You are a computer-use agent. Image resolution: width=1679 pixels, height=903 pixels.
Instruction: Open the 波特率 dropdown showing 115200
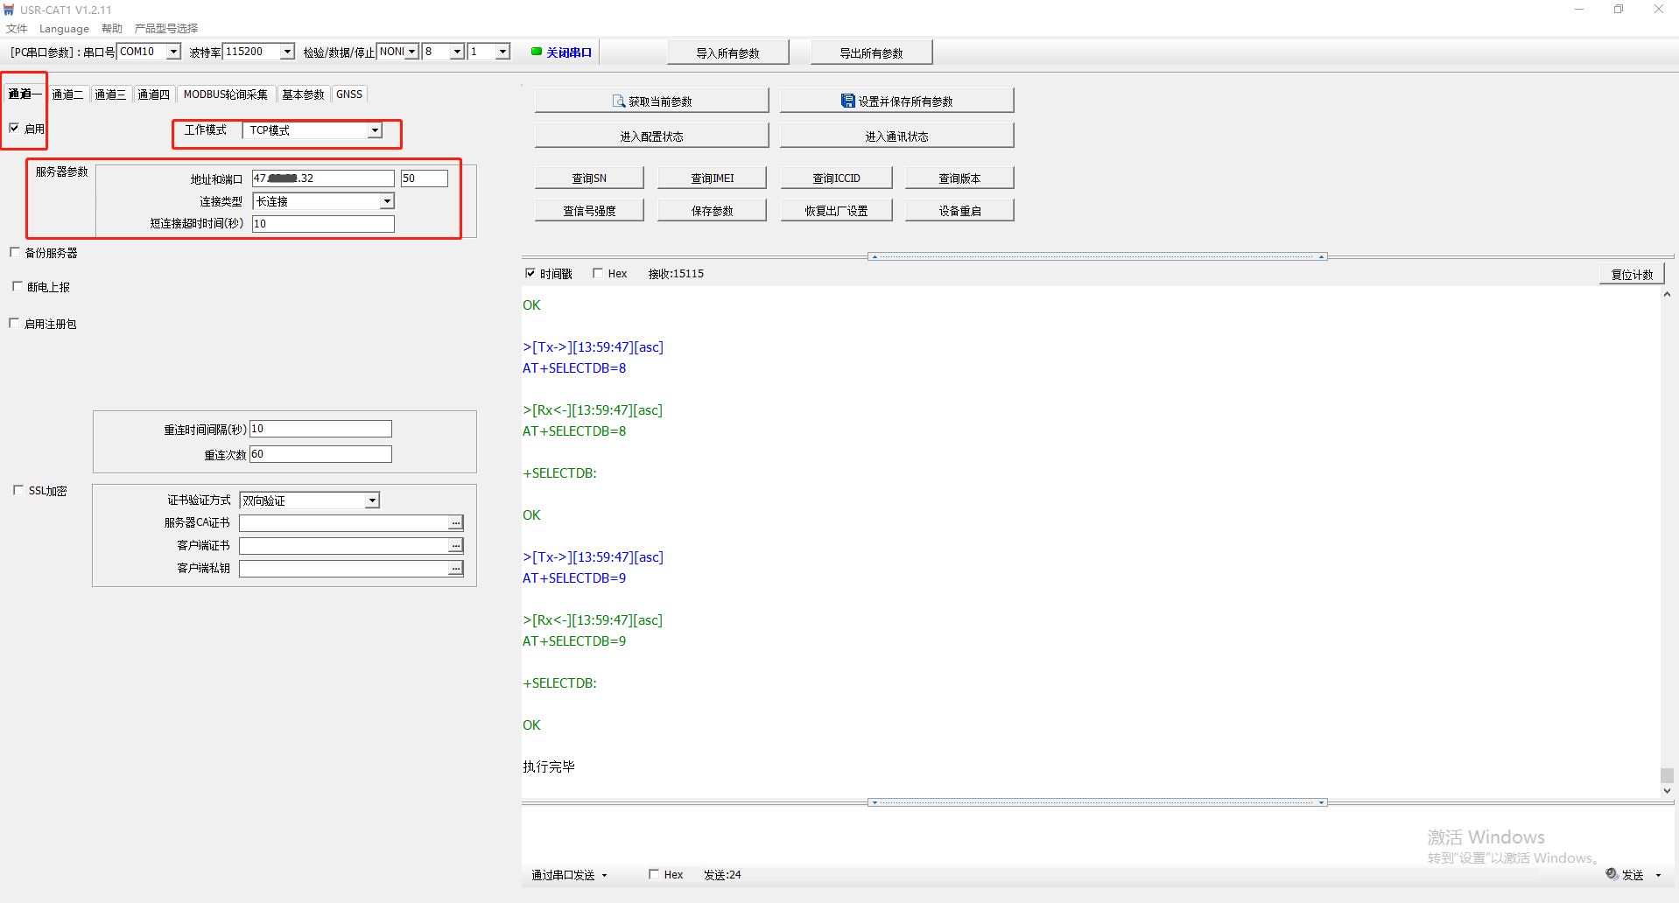(286, 52)
